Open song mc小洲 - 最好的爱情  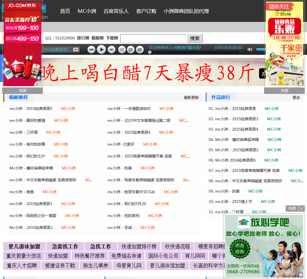point(27,121)
